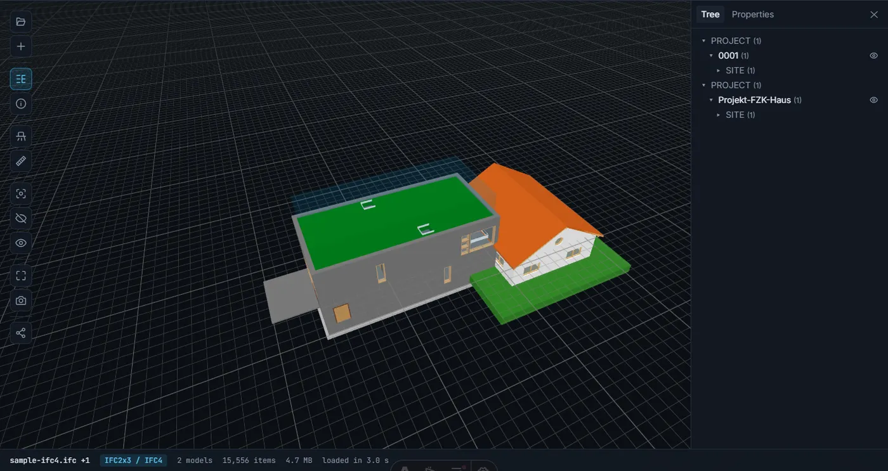Click the crossed-out eye hide icon

pos(21,218)
